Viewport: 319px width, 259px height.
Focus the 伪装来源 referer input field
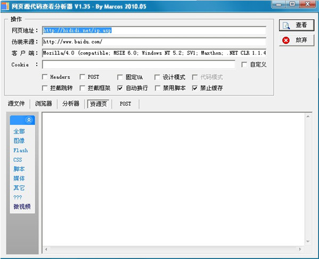(x=154, y=42)
